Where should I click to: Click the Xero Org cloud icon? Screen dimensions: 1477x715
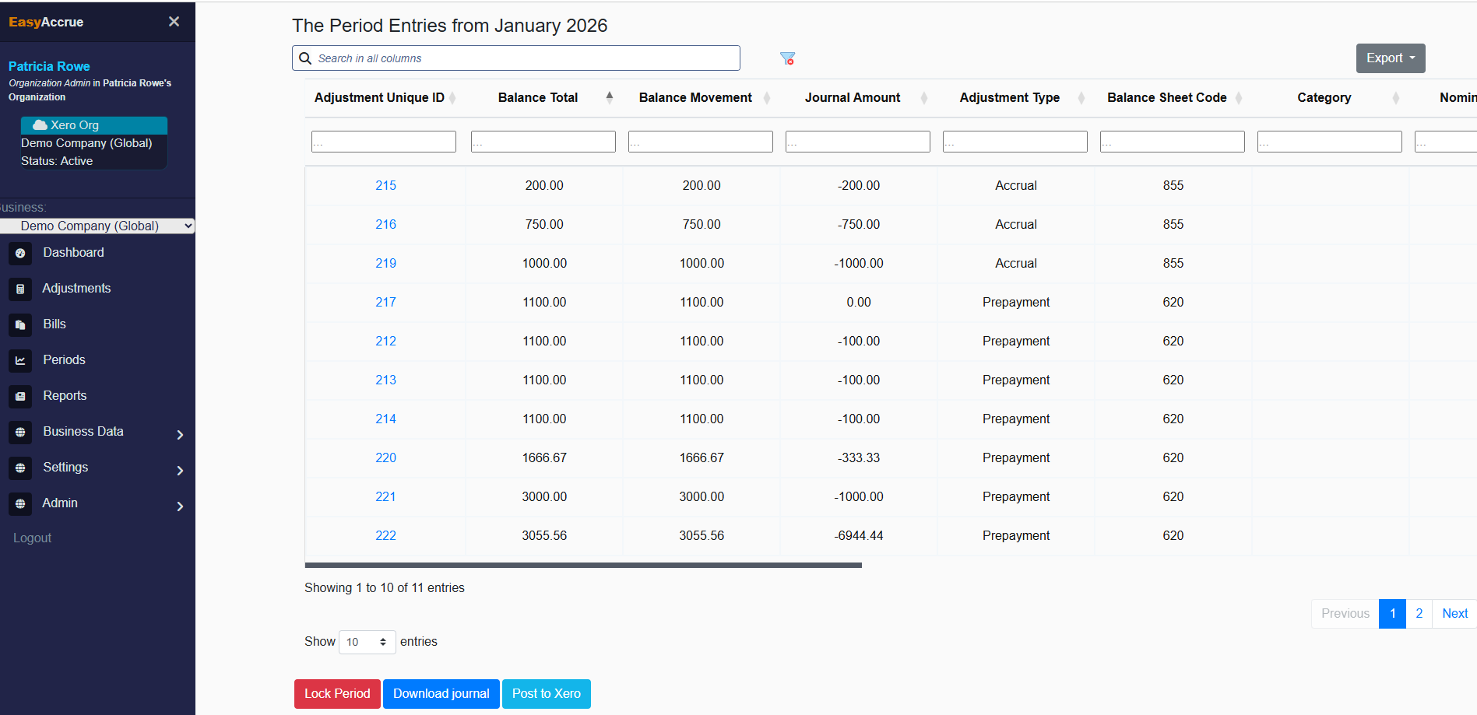coord(40,124)
